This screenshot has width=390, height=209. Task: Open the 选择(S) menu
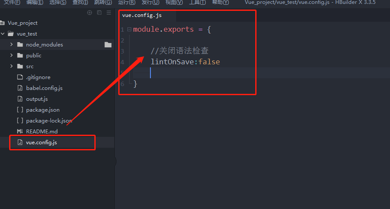pyautogui.click(x=58, y=3)
